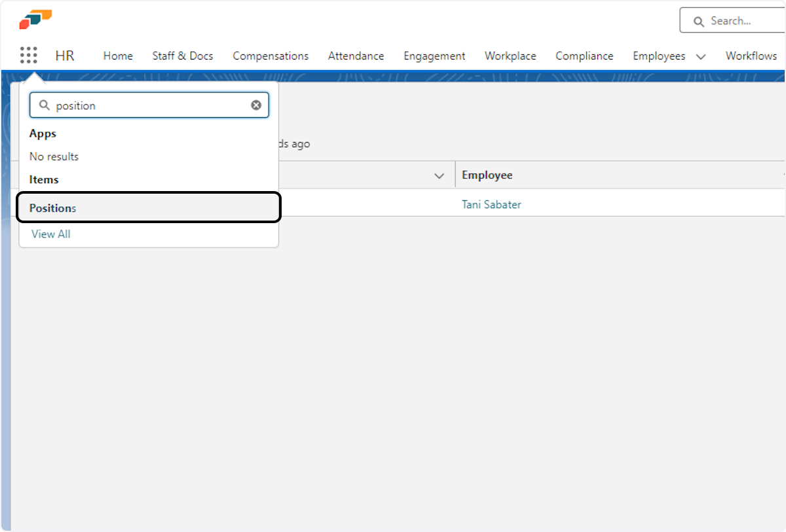Click the global search magnifier icon

[x=698, y=22]
